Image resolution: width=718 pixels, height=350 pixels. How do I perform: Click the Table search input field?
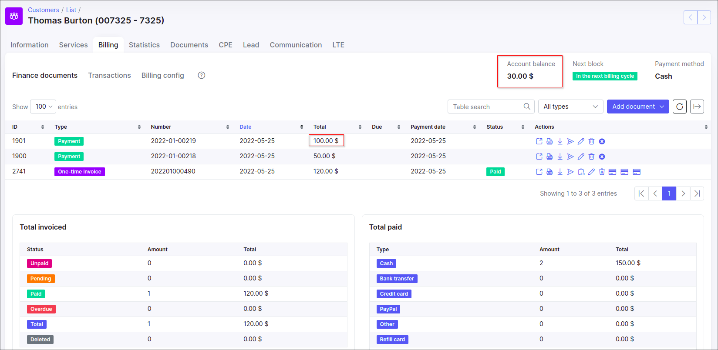pos(486,107)
